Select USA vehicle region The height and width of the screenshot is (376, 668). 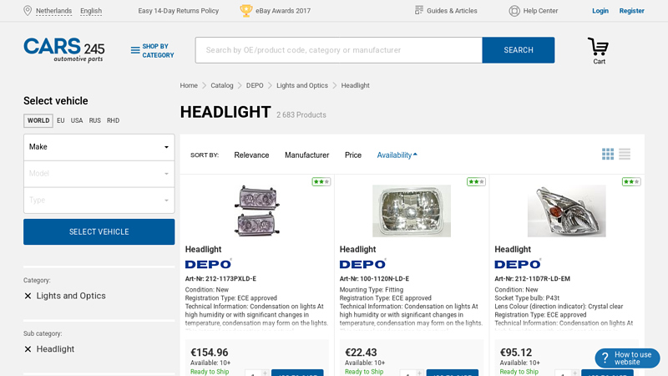(77, 120)
